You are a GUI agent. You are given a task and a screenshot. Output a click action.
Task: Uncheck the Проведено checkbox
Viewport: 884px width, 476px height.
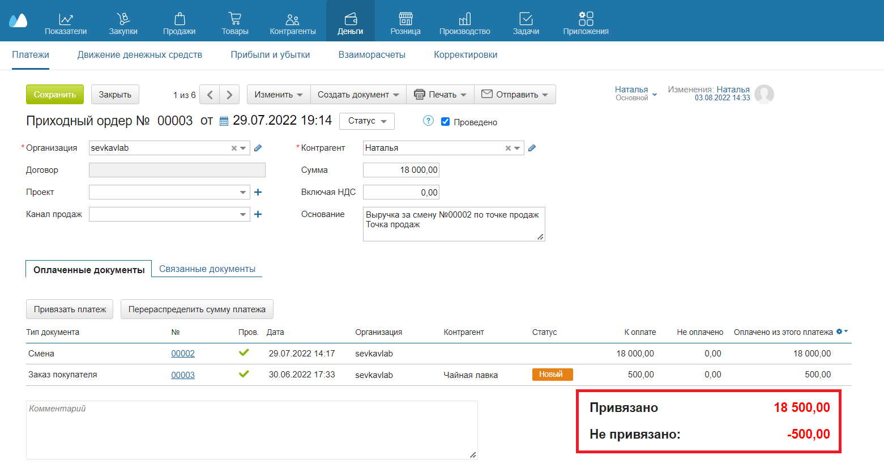click(446, 122)
